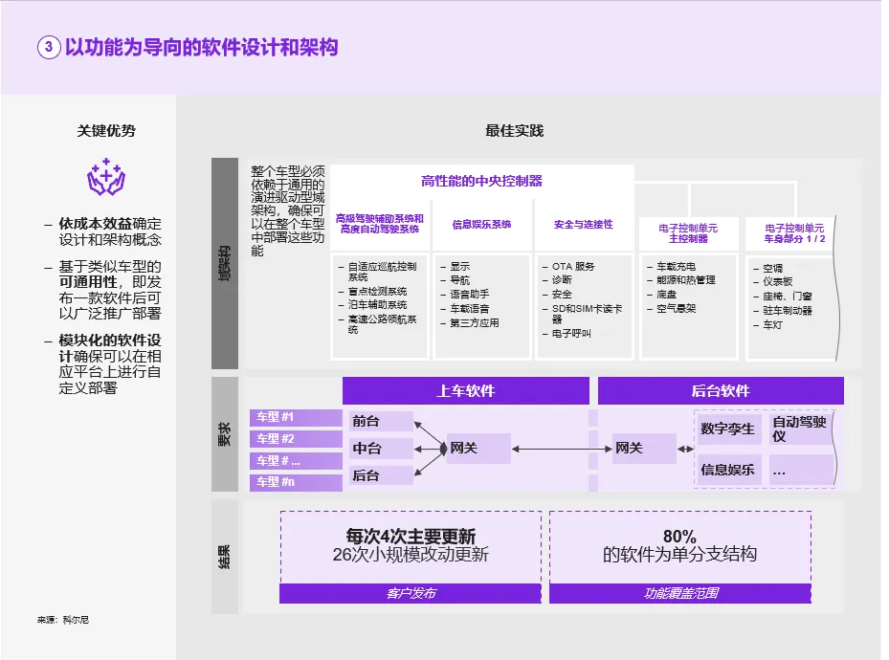
Task: Select the 域架构 vertical section label
Action: point(224,263)
